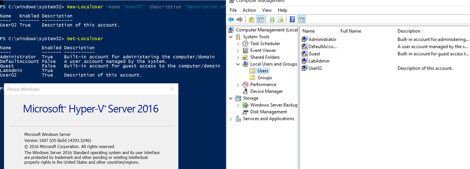The height and width of the screenshot is (169, 470).
Task: Expand the Windows Server Backup node
Action: pos(238,105)
